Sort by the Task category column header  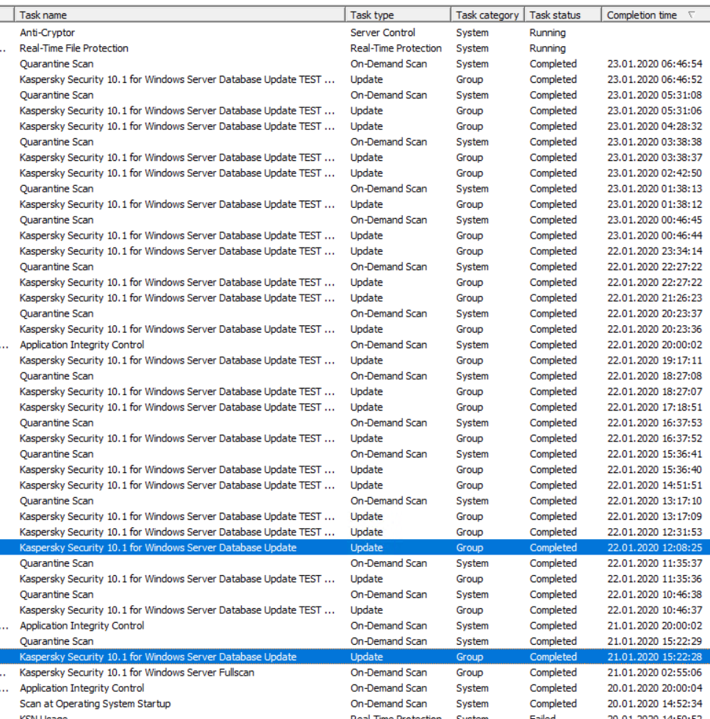487,15
